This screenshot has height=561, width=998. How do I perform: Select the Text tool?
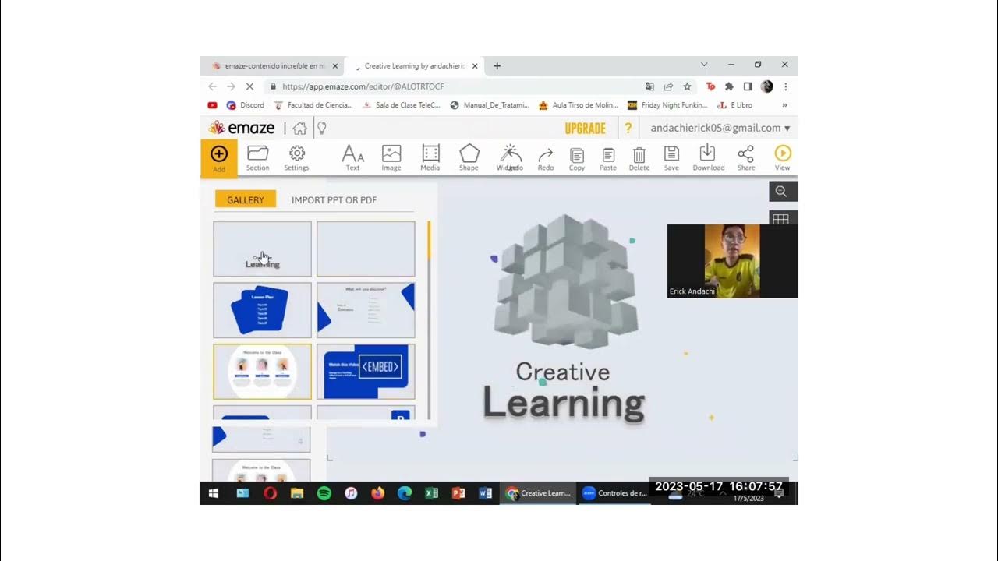click(353, 158)
